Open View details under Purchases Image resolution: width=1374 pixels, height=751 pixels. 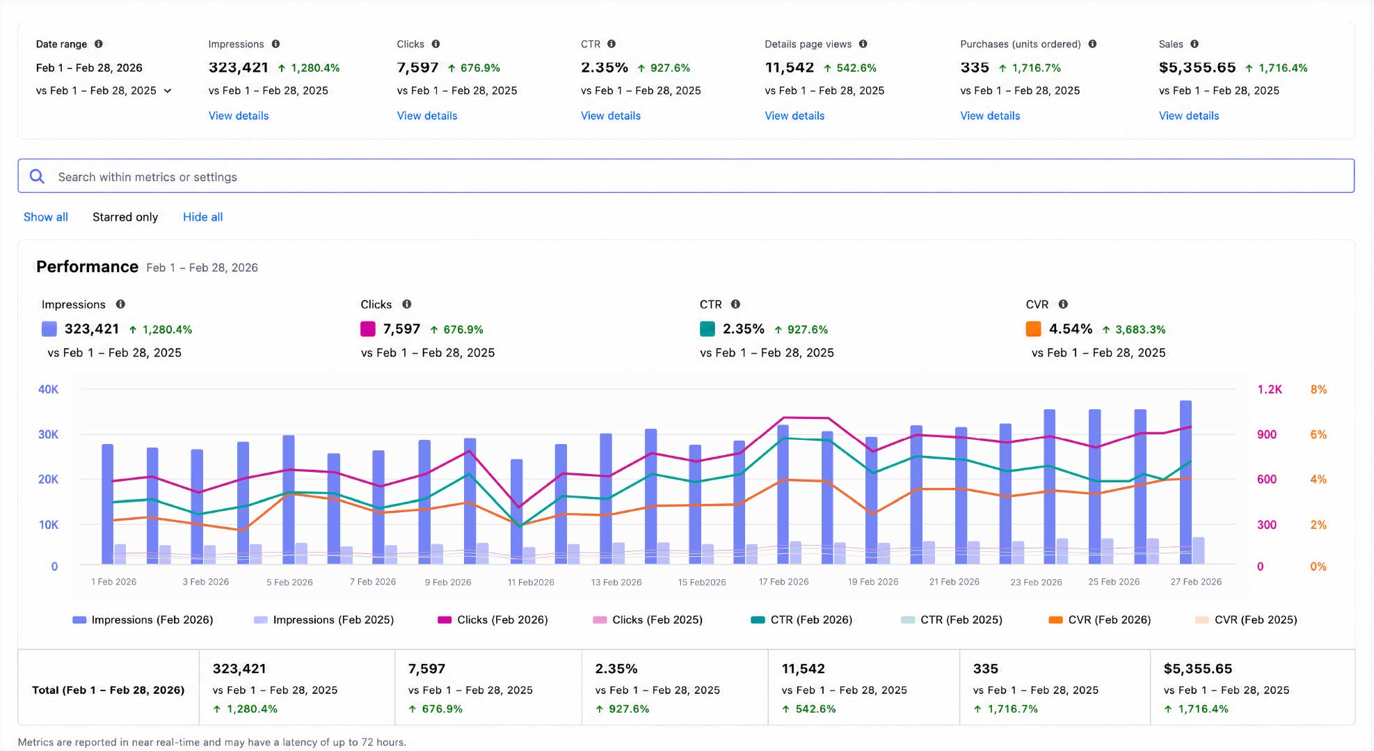point(990,116)
